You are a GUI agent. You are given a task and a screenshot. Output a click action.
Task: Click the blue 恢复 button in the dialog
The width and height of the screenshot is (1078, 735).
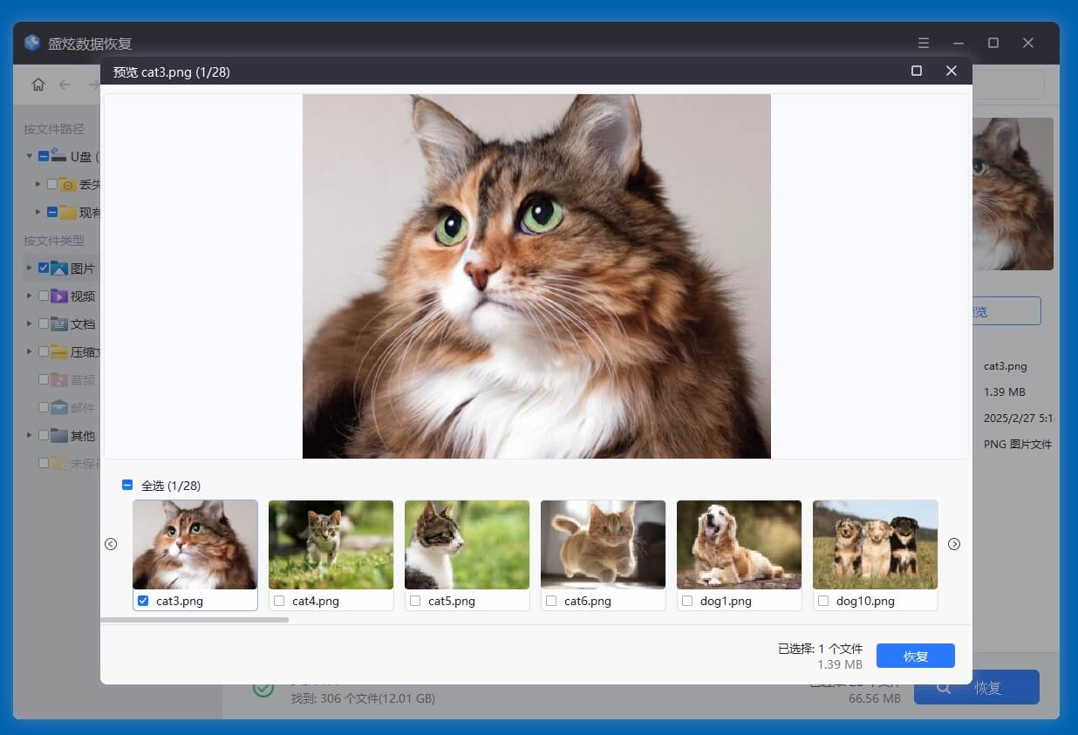915,656
